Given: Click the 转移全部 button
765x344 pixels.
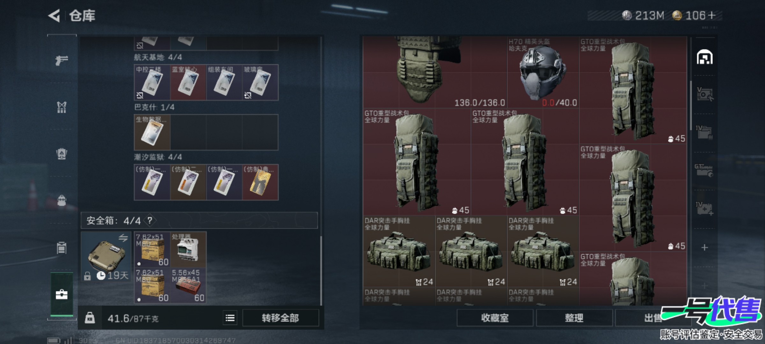Looking at the screenshot, I should pyautogui.click(x=280, y=318).
